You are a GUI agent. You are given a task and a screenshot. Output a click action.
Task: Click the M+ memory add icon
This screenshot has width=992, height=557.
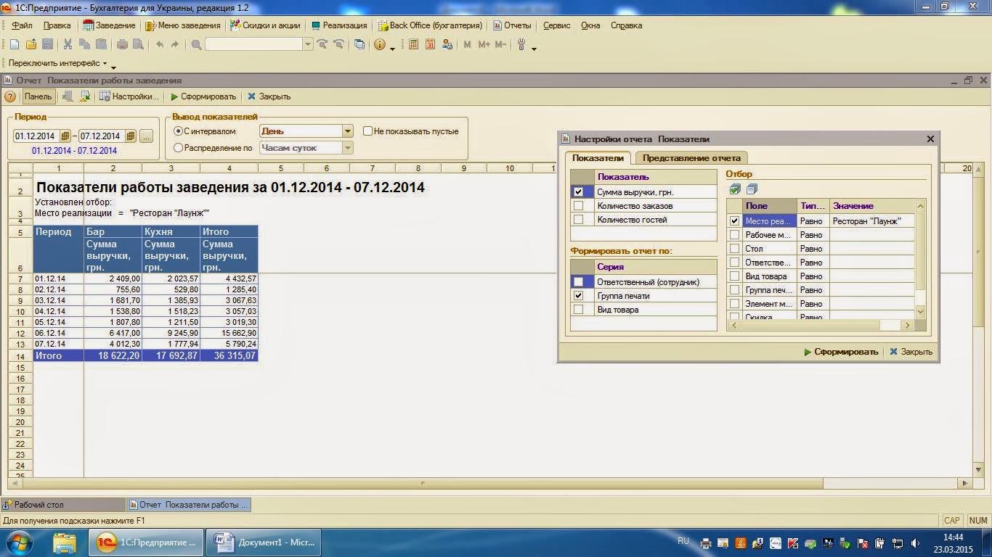pos(484,44)
